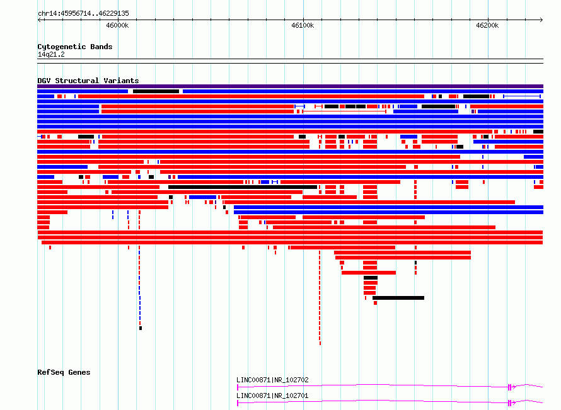Click the bottom tip of the red dashed column
Viewport: 561px width, 410px height.
[x=320, y=343]
